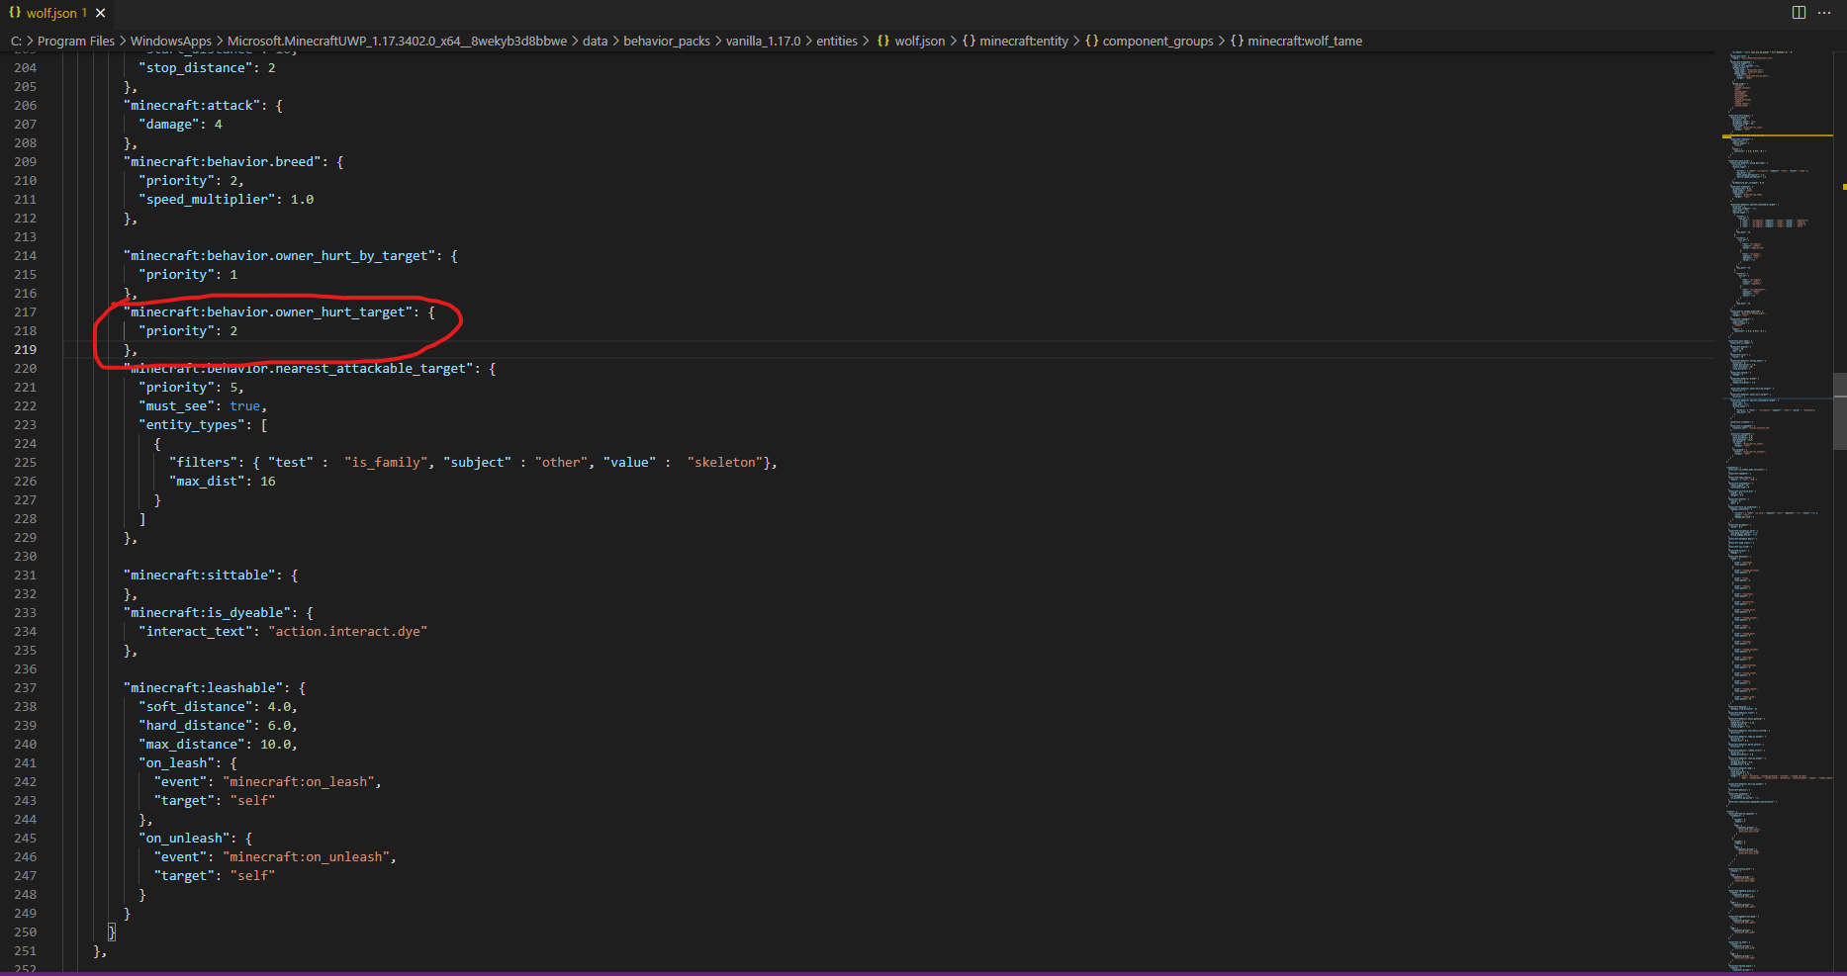1847x976 pixels.
Task: Click "minecraft:behavior.owner_hurt_target" key
Action: pos(267,312)
